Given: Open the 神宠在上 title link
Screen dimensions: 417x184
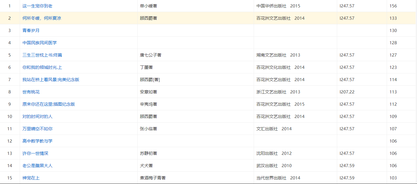Looking at the screenshot, I should pos(31,178).
